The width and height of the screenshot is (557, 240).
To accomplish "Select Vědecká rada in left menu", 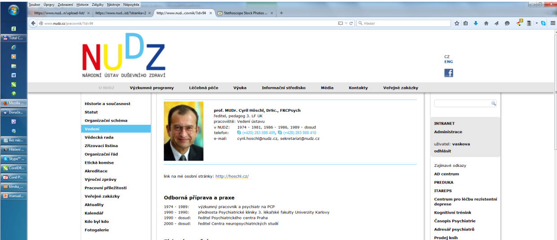I will 99,137.
